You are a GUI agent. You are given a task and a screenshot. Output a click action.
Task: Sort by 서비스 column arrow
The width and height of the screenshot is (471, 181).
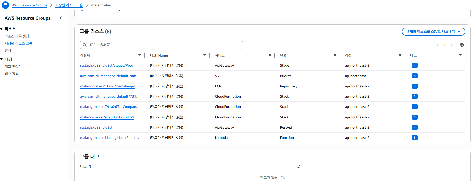(x=270, y=55)
